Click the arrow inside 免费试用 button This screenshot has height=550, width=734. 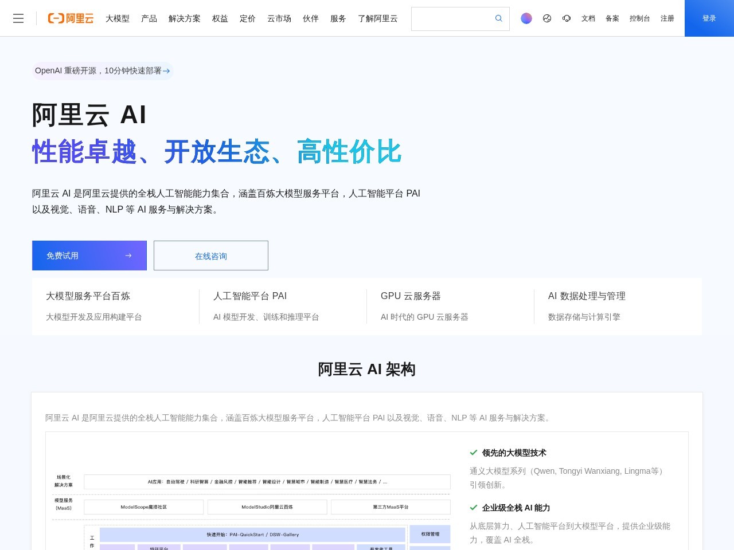click(128, 256)
